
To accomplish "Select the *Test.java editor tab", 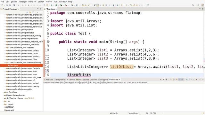I will click(51, 9).
